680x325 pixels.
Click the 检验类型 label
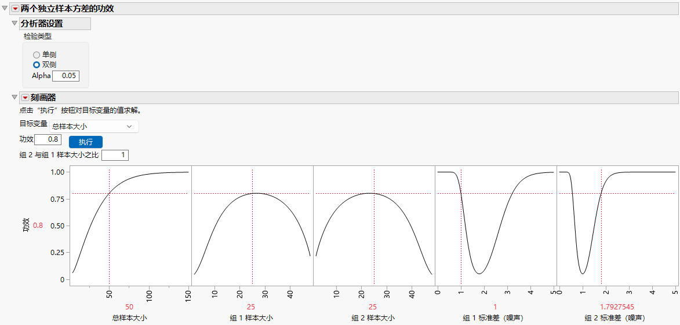(x=37, y=36)
